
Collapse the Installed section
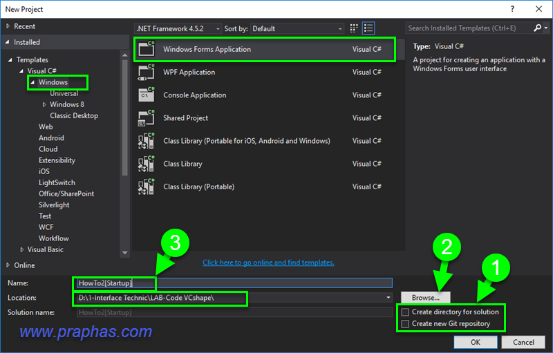coord(8,42)
